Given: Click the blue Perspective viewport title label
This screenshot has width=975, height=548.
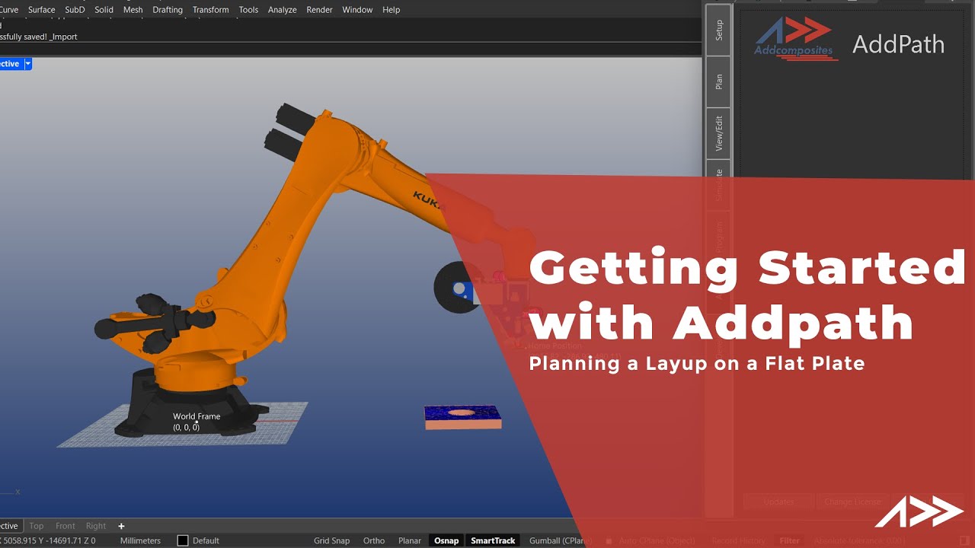Looking at the screenshot, I should (11, 64).
